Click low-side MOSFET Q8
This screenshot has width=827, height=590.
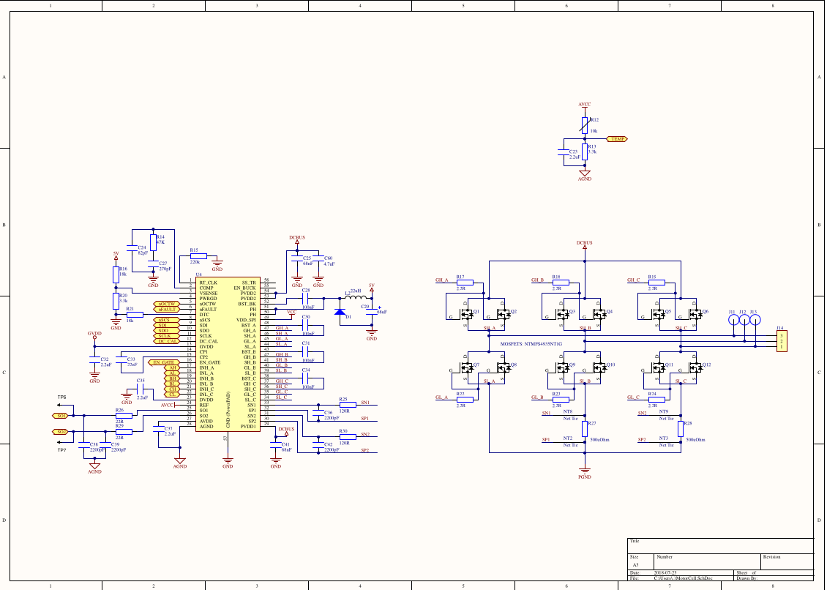pyautogui.click(x=504, y=367)
